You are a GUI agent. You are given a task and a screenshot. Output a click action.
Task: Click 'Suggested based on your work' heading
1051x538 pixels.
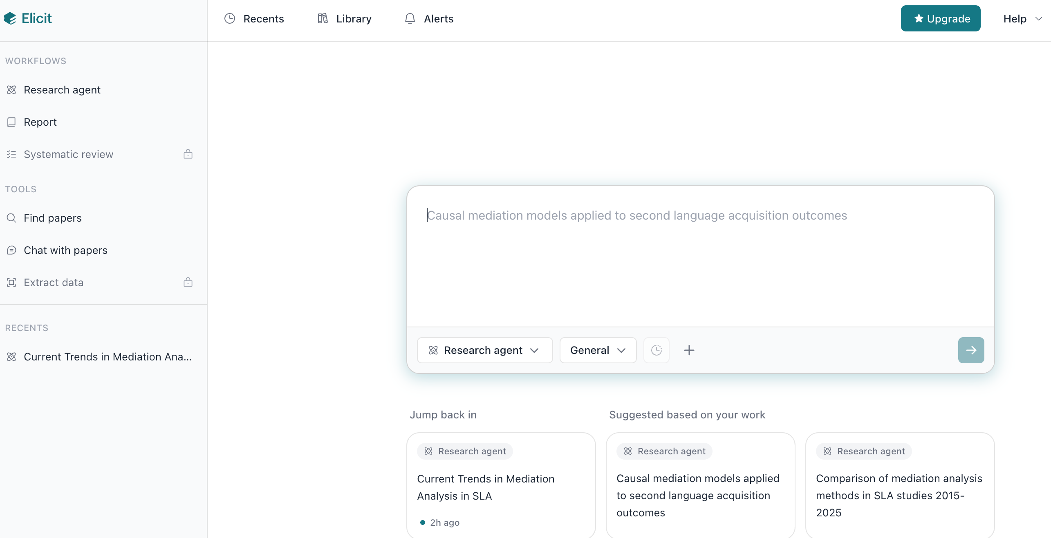(687, 415)
